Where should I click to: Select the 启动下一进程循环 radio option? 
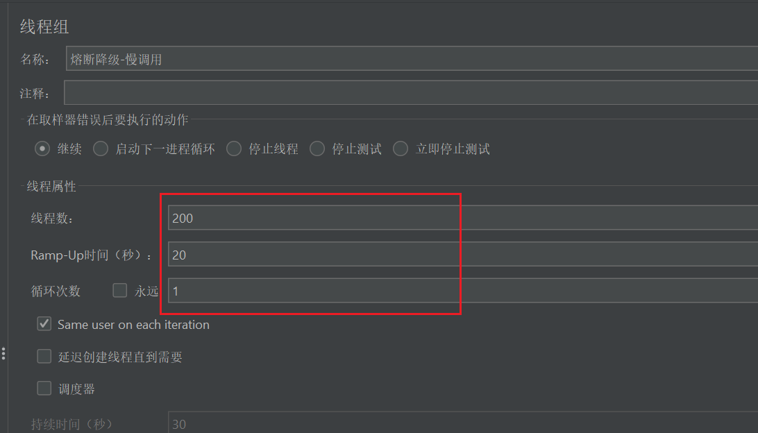101,149
